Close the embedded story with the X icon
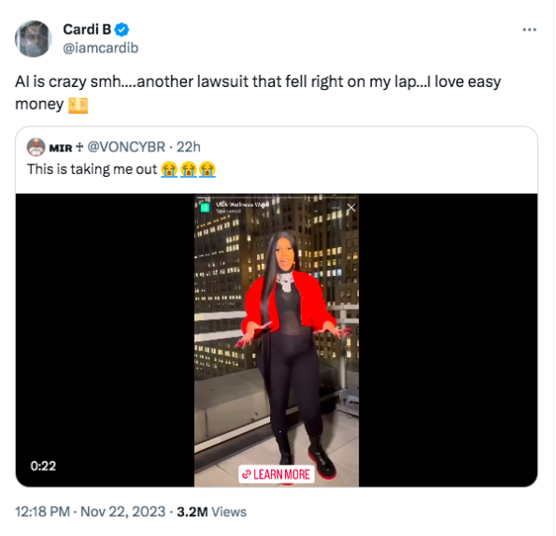The height and width of the screenshot is (536, 556). tap(351, 208)
